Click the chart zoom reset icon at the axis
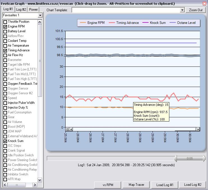 (x=67, y=129)
